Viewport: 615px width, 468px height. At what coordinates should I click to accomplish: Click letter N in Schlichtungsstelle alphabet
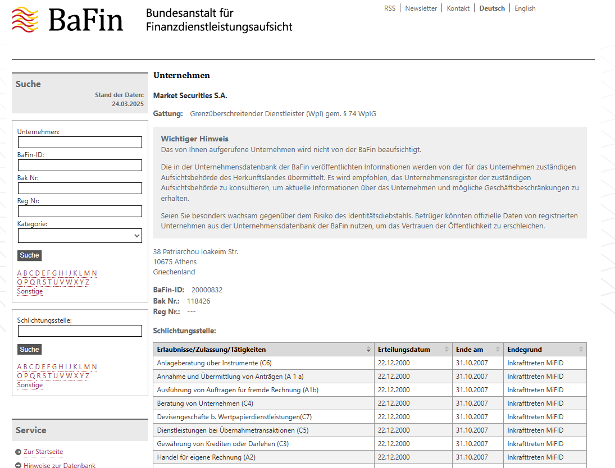94,367
